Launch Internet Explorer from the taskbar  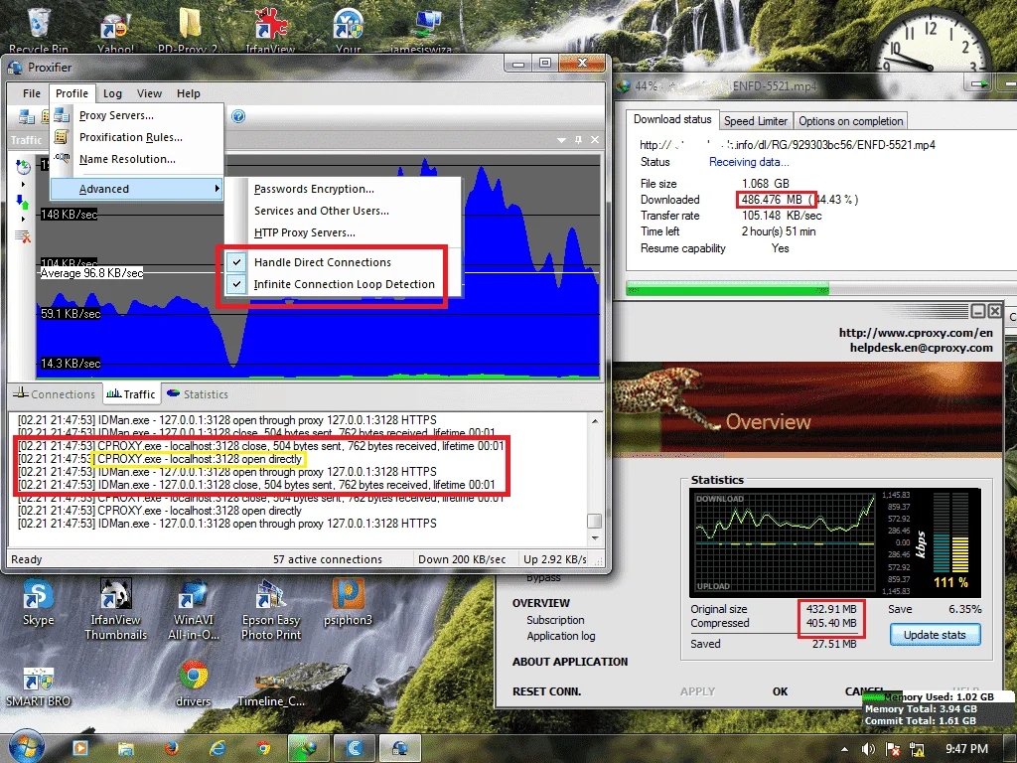pos(218,749)
